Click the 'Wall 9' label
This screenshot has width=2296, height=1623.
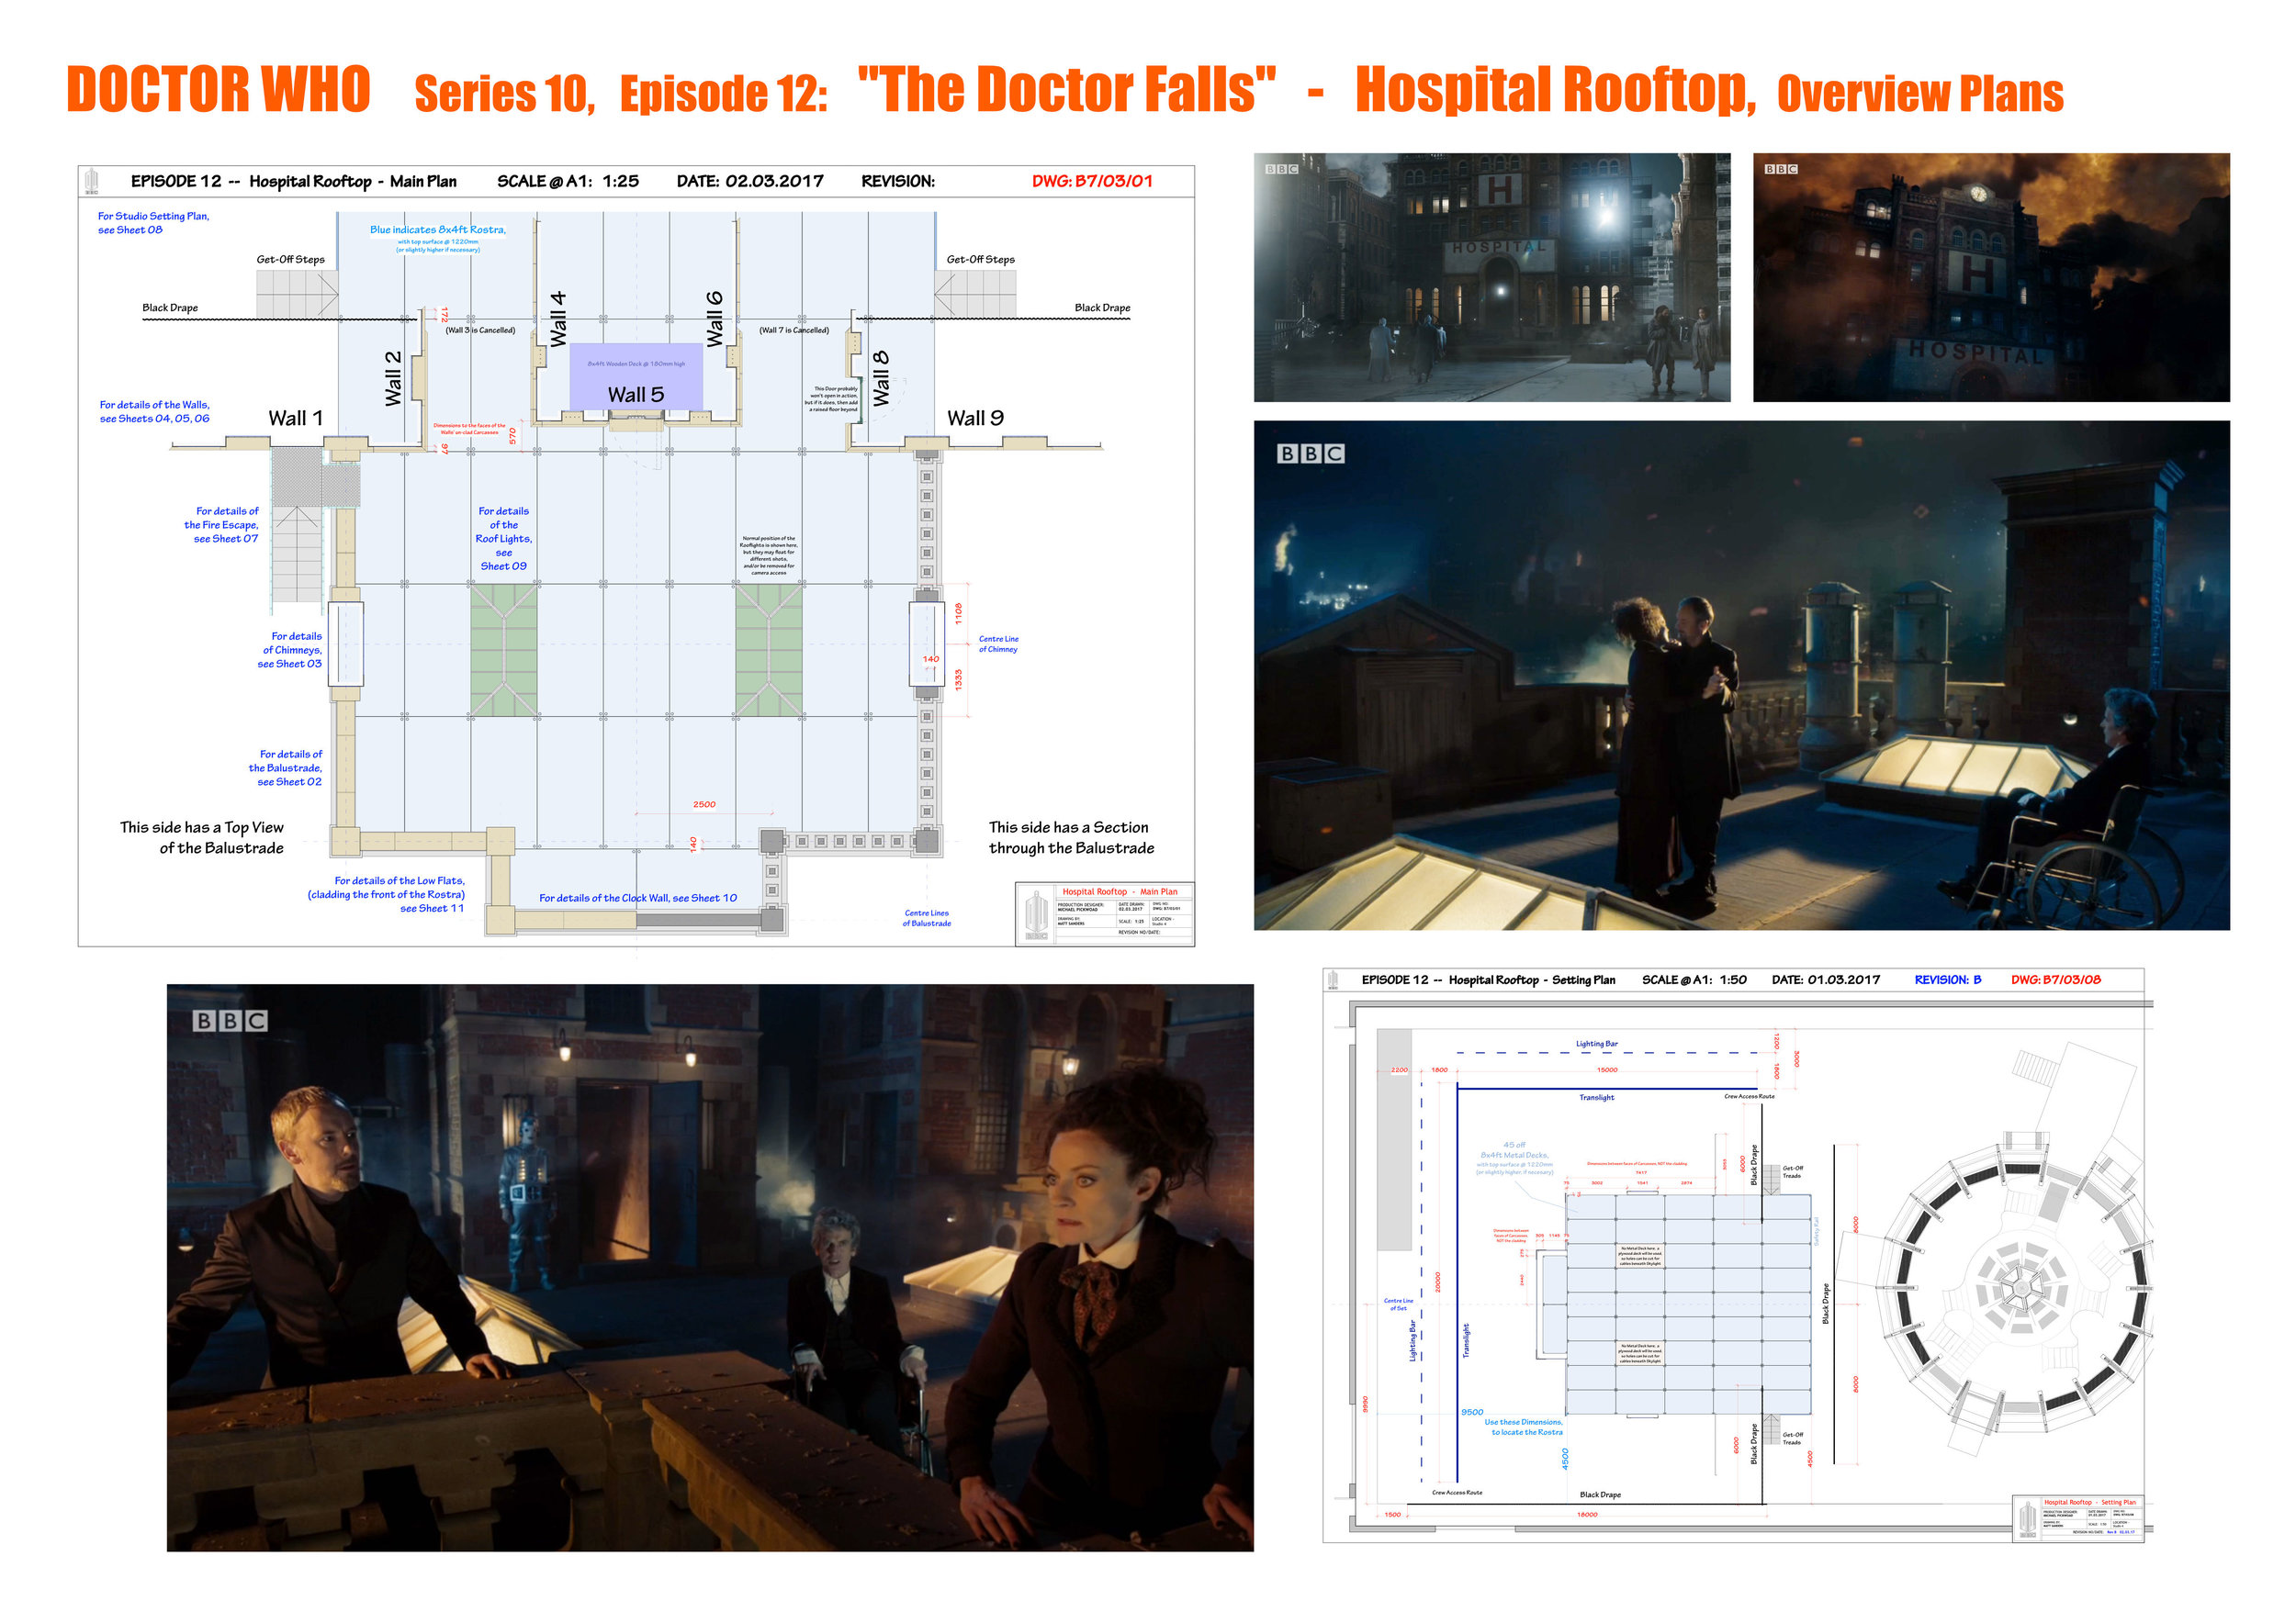[x=975, y=419]
